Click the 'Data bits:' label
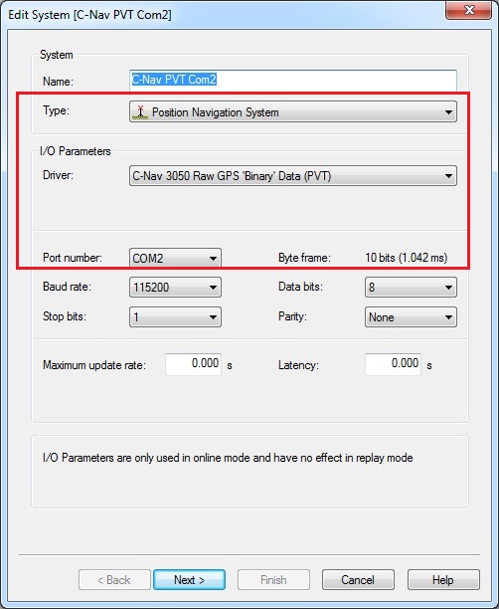Image resolution: width=499 pixels, height=609 pixels. tap(301, 287)
